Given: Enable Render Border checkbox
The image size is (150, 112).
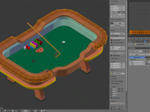Looking at the screenshot, I should tap(111, 56).
